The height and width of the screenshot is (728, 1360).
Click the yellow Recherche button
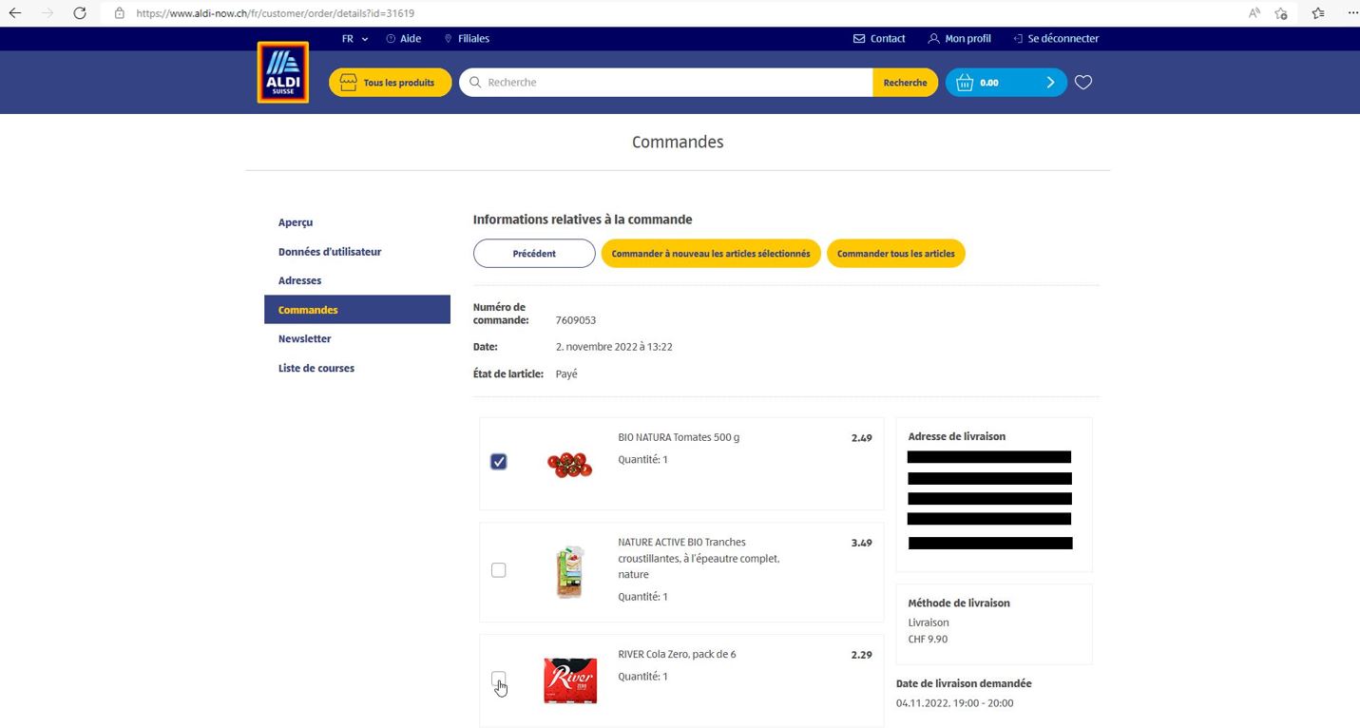(x=905, y=83)
